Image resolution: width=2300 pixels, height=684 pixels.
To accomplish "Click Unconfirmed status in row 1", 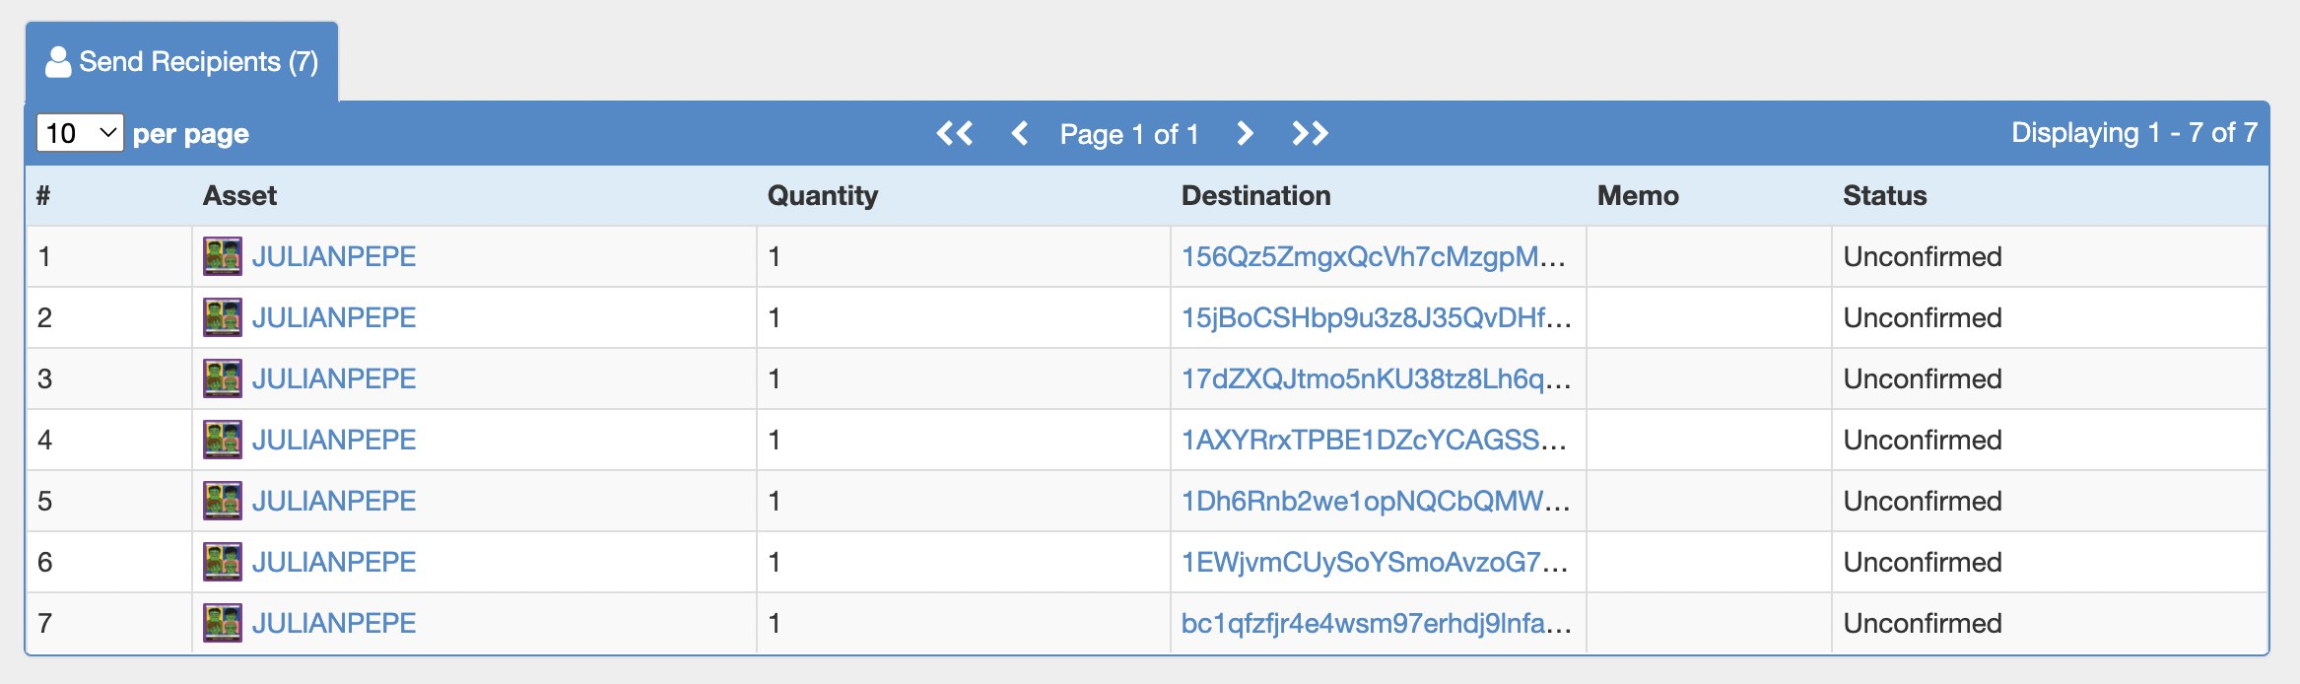I will click(x=1923, y=256).
